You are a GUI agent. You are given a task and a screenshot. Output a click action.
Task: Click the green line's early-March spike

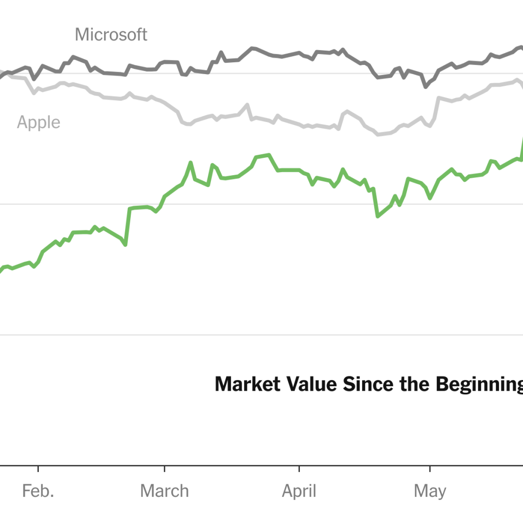[191, 163]
